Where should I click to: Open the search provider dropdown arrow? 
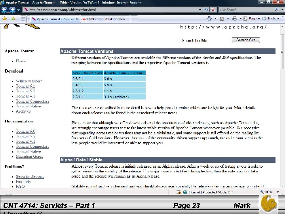[x=282, y=10]
